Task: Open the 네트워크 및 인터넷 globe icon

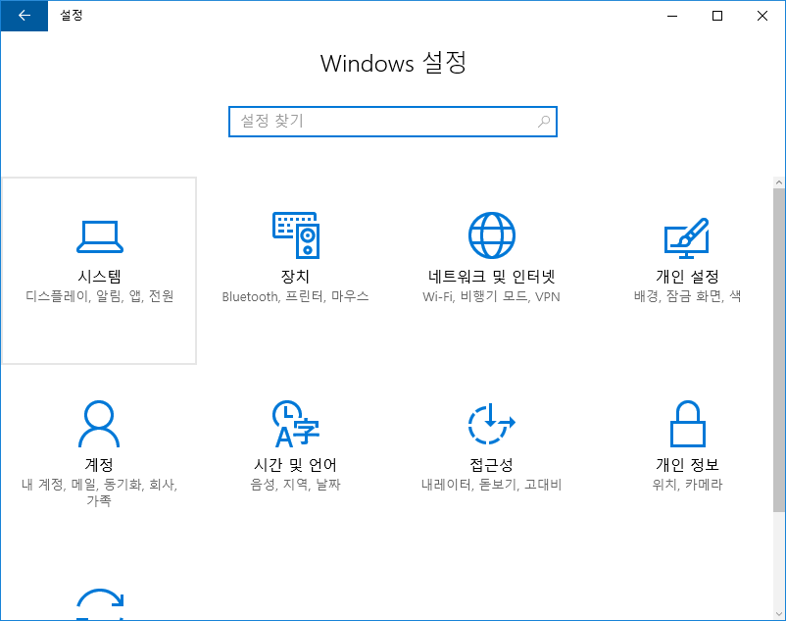Action: pyautogui.click(x=492, y=235)
